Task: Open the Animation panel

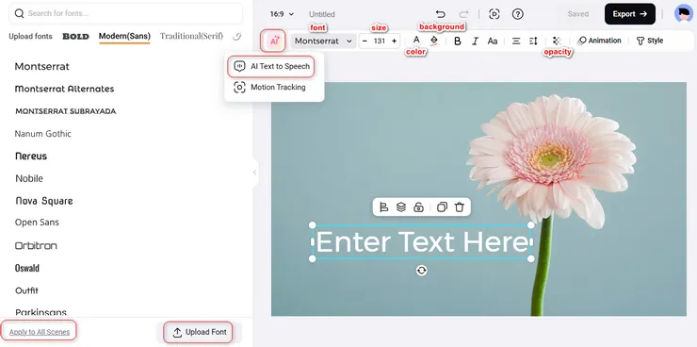Action: click(x=599, y=41)
